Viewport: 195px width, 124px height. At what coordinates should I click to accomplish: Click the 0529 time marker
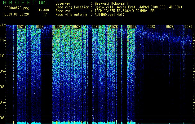[170, 27]
